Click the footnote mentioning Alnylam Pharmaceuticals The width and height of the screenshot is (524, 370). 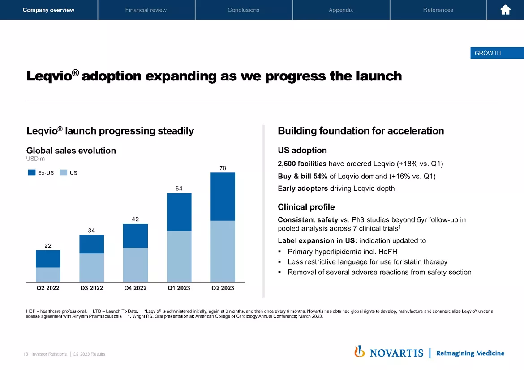[260, 314]
